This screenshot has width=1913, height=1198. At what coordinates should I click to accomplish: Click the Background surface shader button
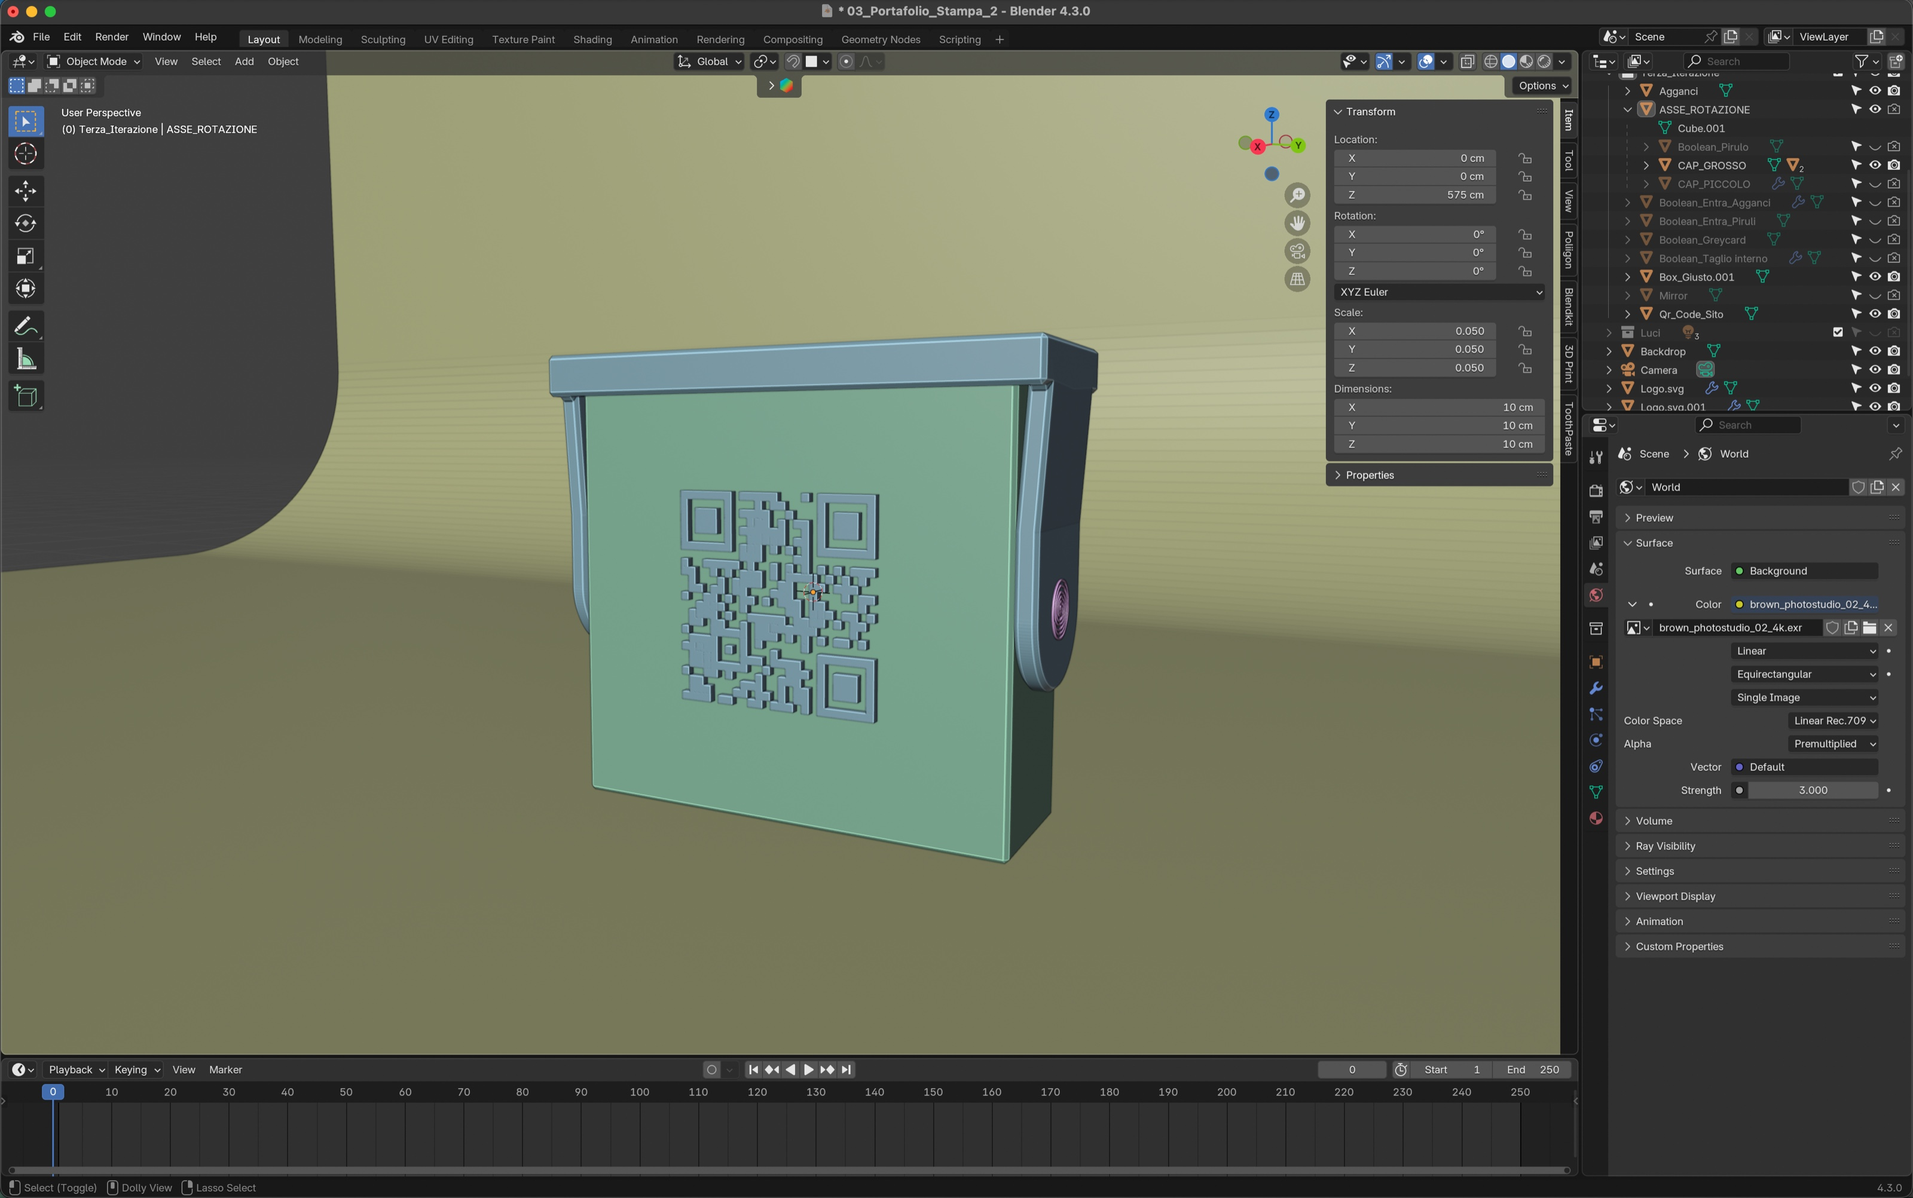(1804, 571)
